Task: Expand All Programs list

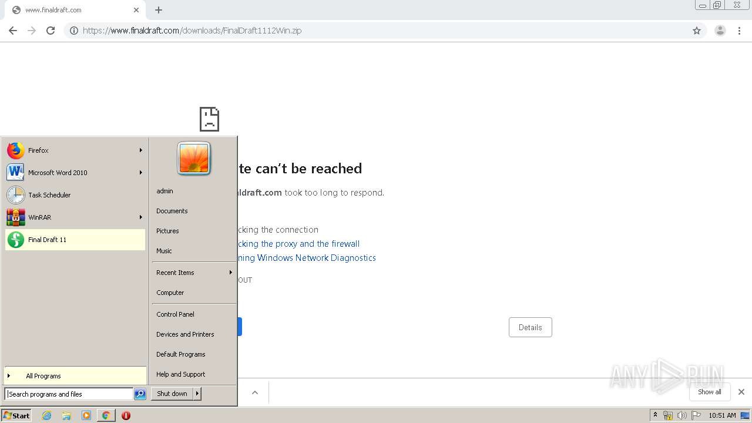Action: (75, 376)
